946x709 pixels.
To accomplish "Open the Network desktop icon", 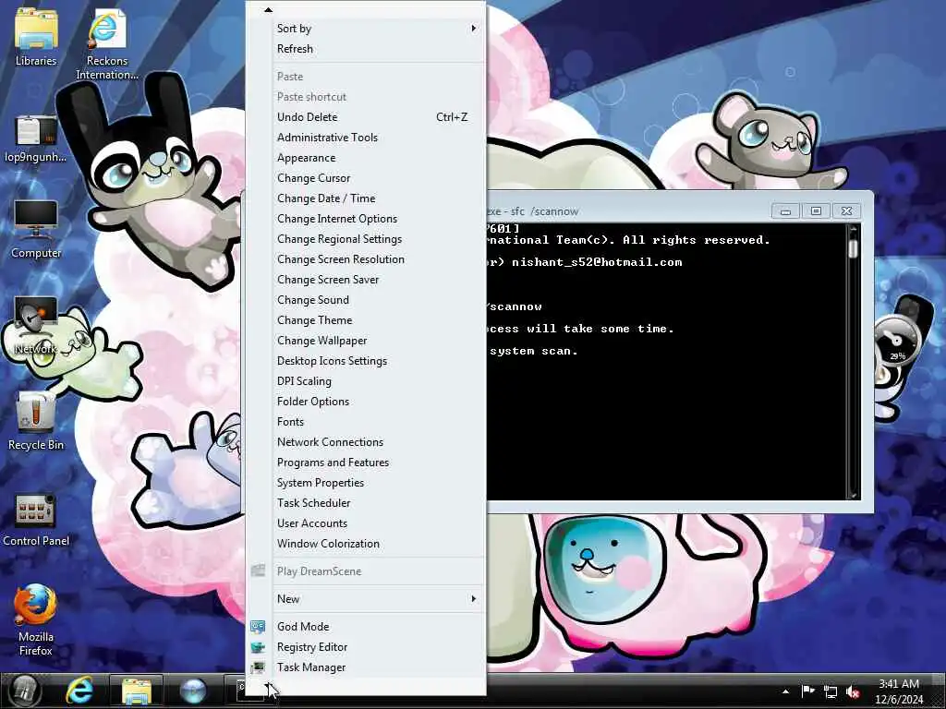I will pyautogui.click(x=36, y=326).
